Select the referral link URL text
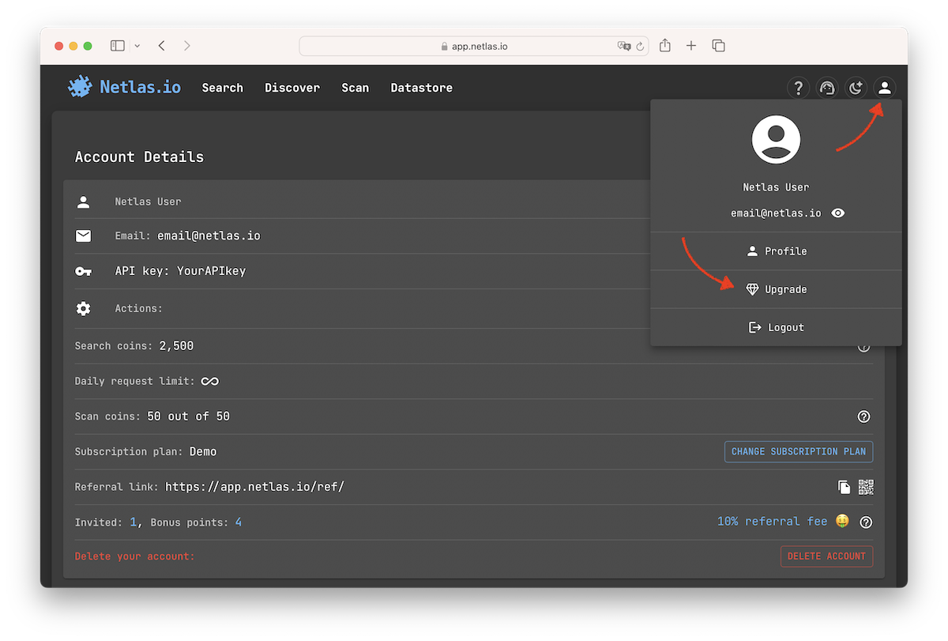 coord(254,487)
